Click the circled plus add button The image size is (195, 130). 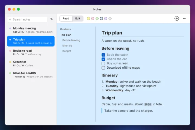coord(177,18)
